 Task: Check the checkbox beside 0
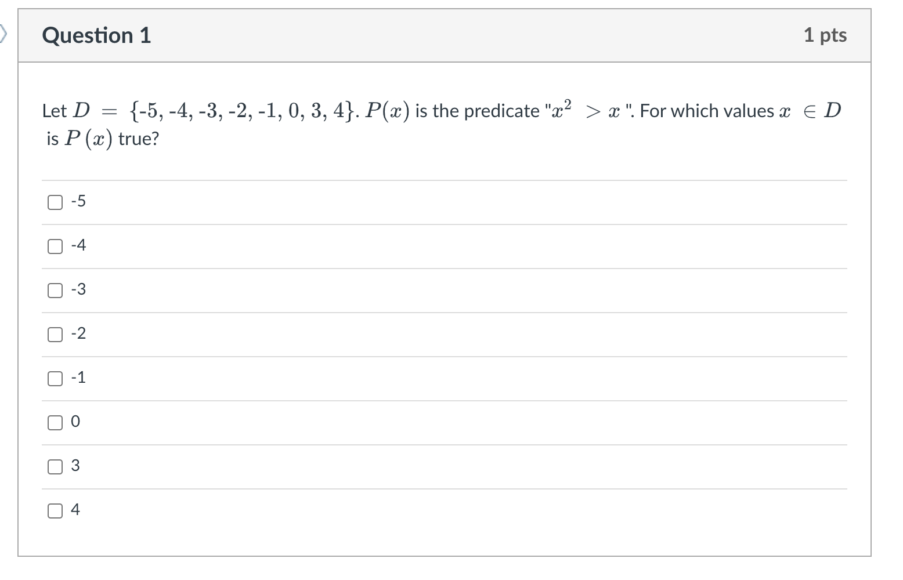tap(55, 423)
